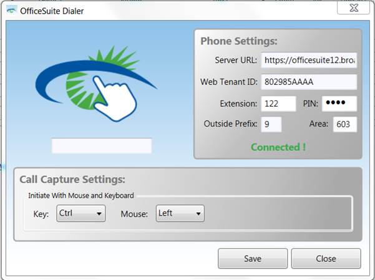Click the OfficeSuite Dialer title bar icon
375x280 pixels.
[12, 11]
